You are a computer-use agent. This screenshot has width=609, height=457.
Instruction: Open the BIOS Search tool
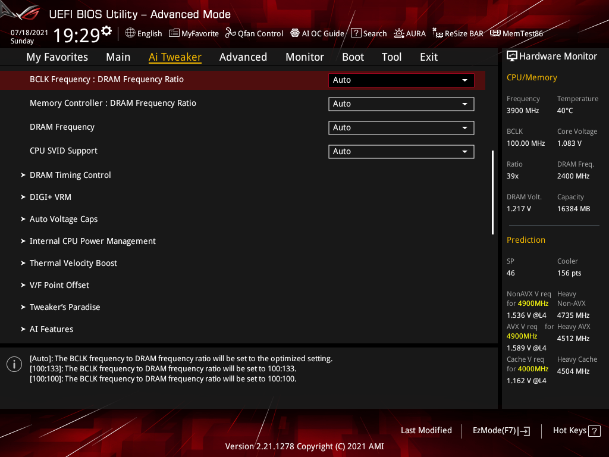(369, 33)
